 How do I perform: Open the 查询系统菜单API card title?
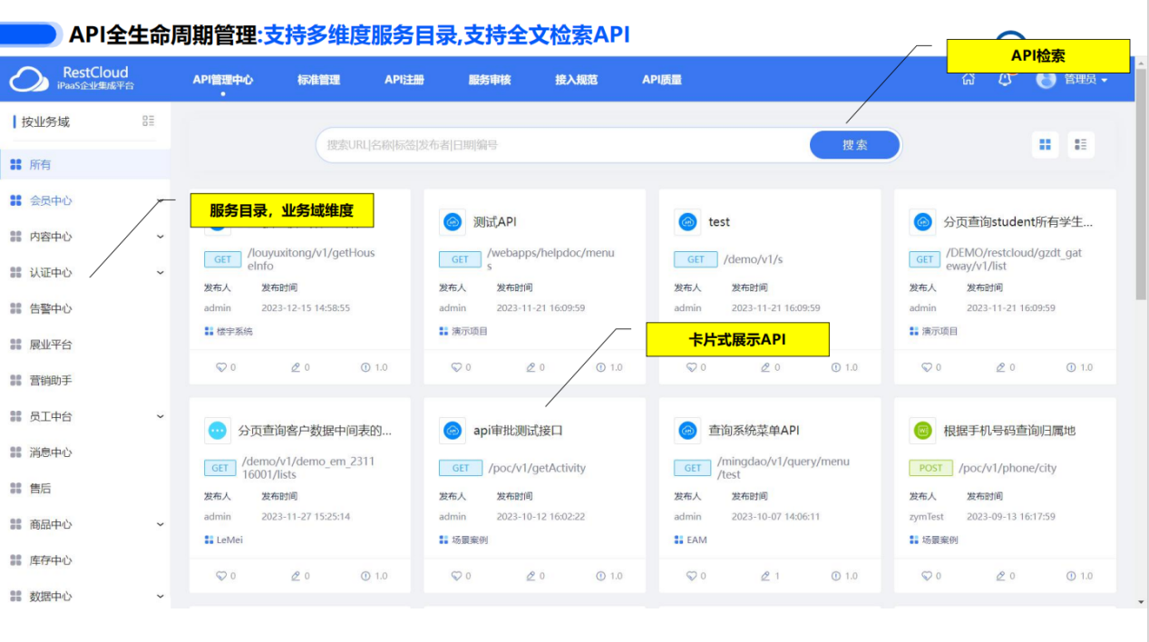(x=754, y=431)
